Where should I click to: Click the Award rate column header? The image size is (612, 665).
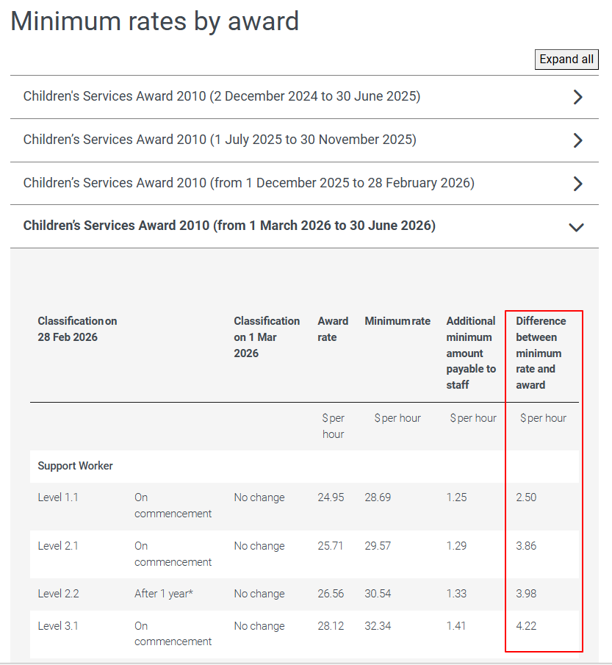pyautogui.click(x=333, y=329)
